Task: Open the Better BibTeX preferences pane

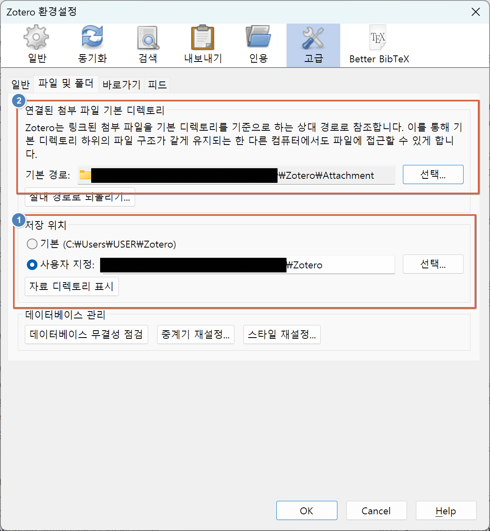Action: [379, 45]
